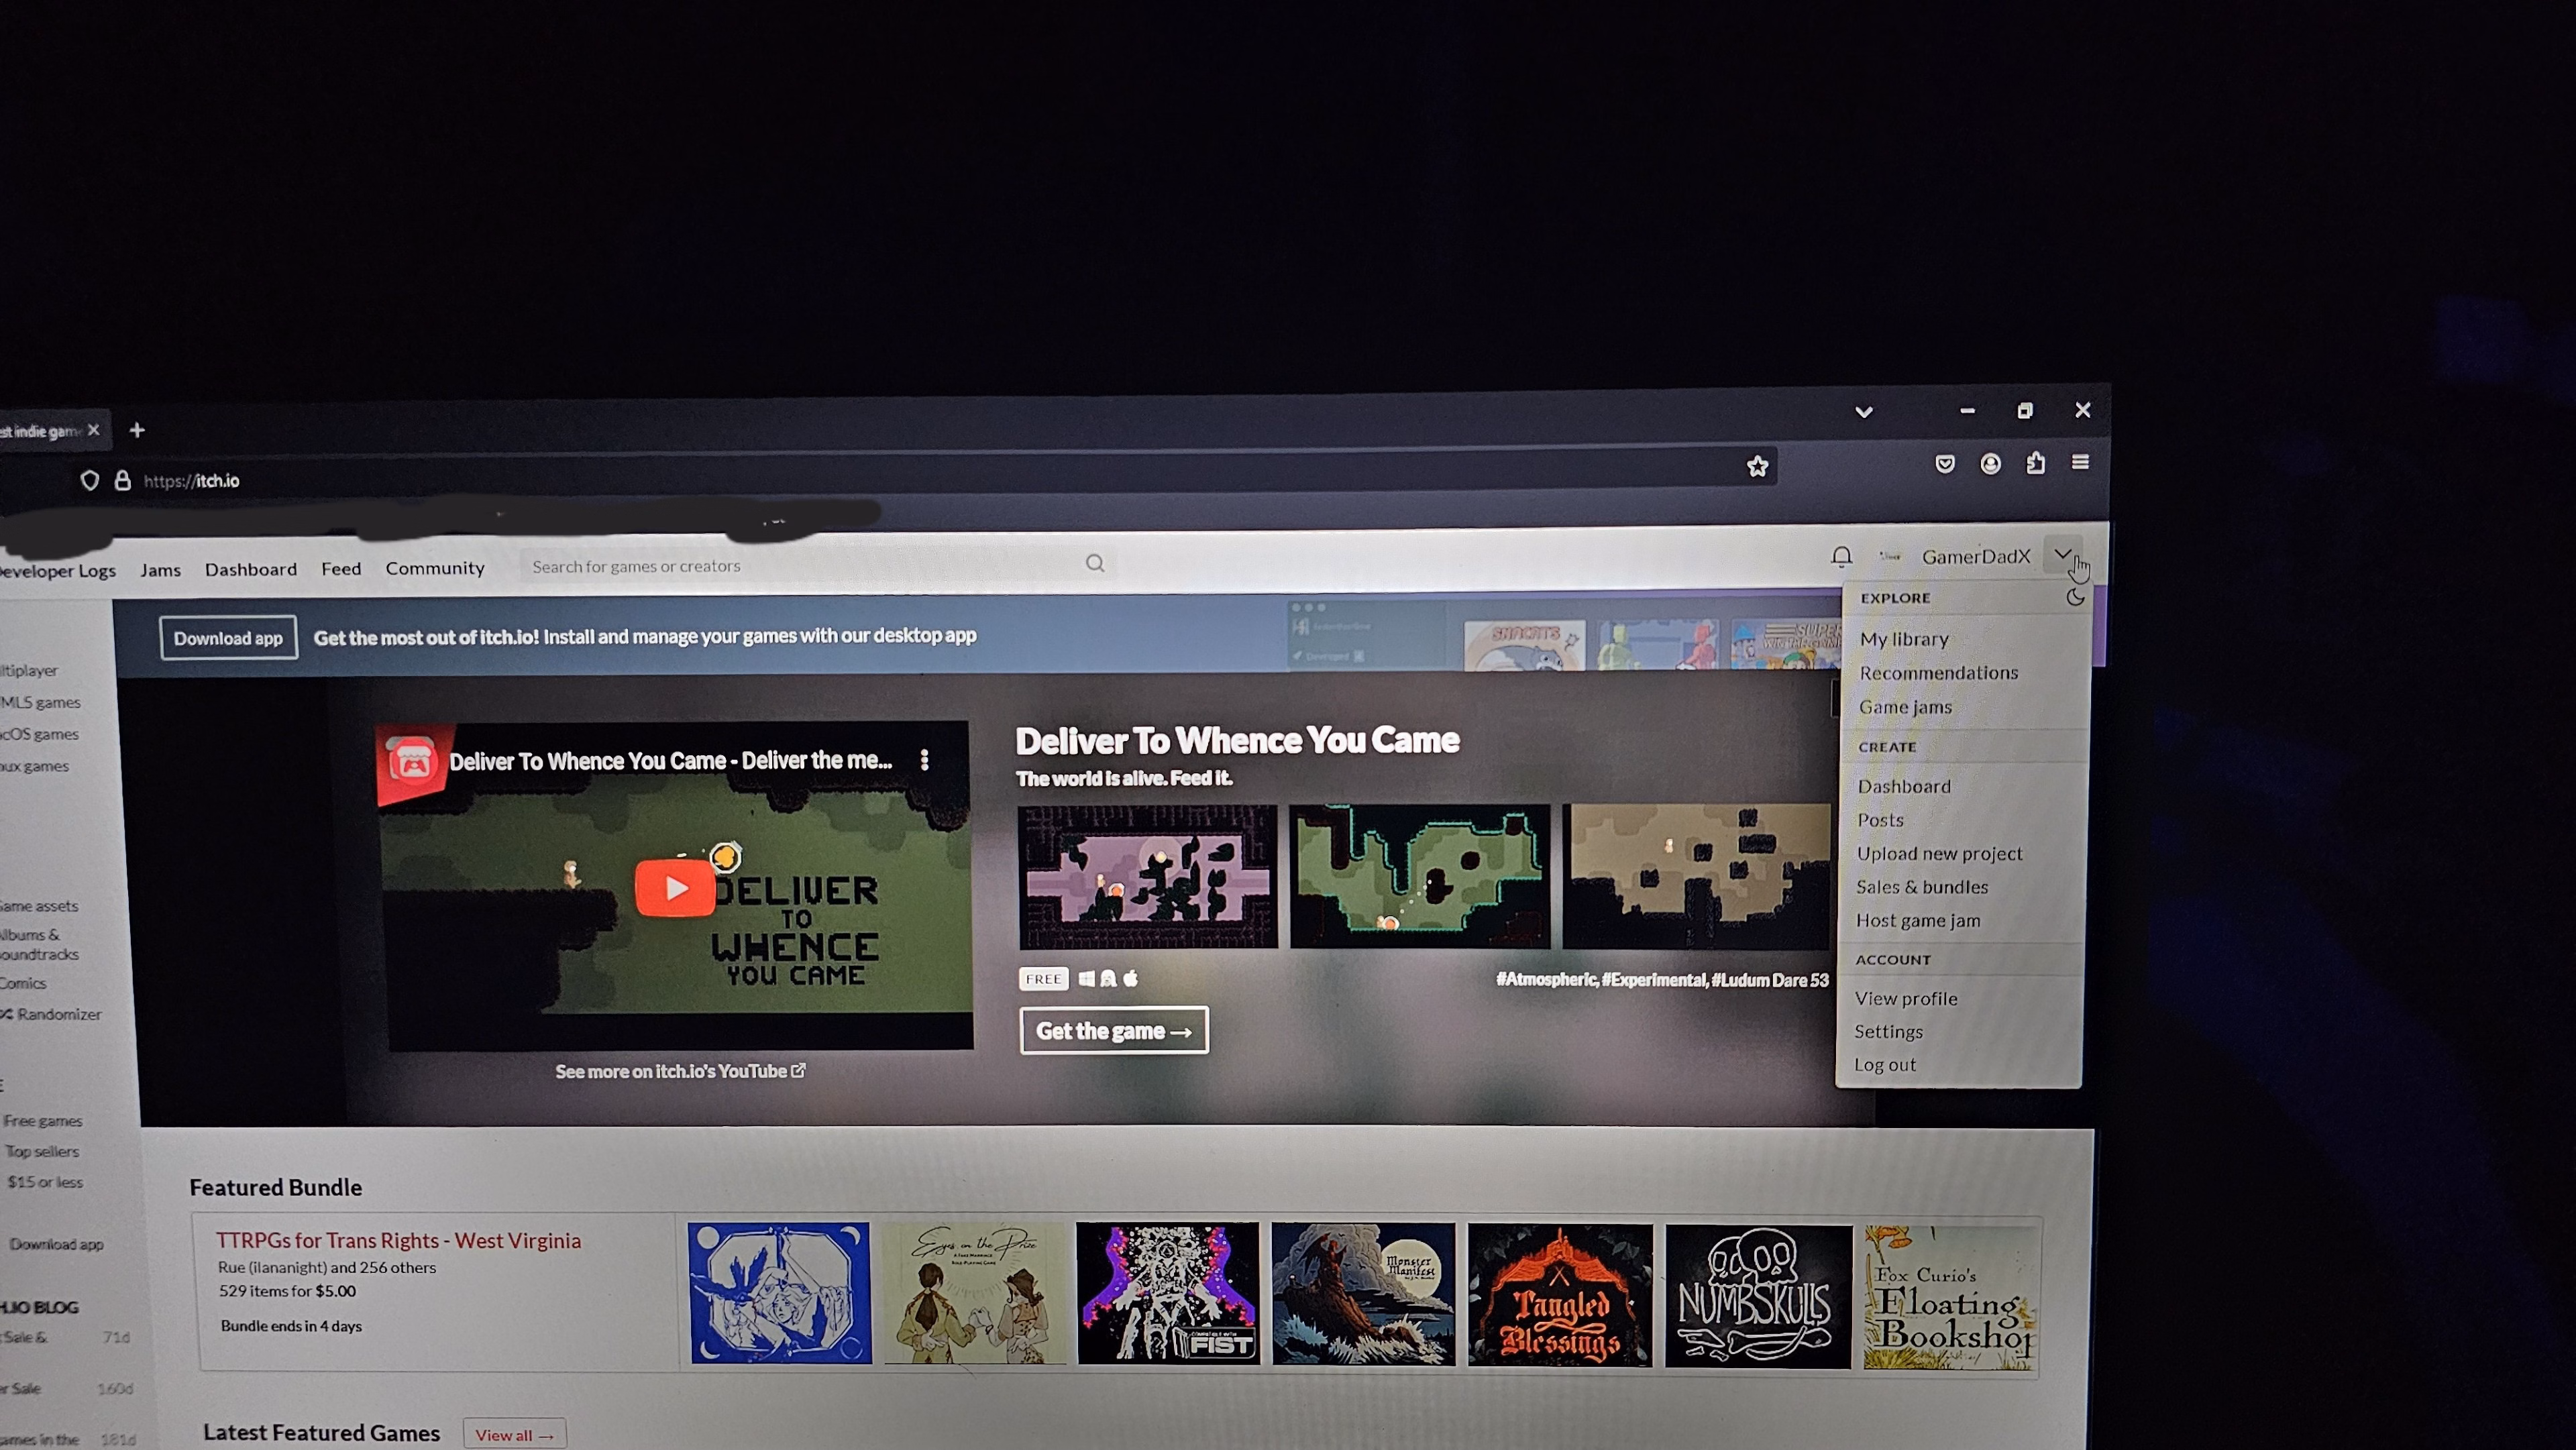Screen dimensions: 2576x1450
Task: Select My library from the dropdown menu
Action: tap(1904, 639)
